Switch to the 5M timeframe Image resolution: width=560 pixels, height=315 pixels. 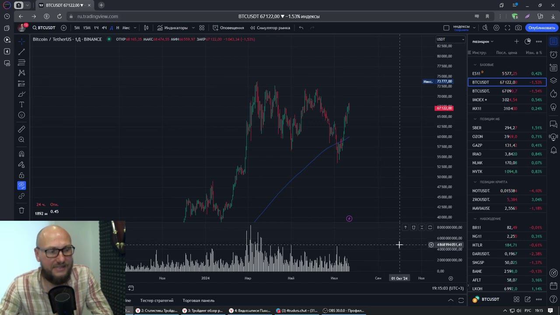tap(77, 28)
